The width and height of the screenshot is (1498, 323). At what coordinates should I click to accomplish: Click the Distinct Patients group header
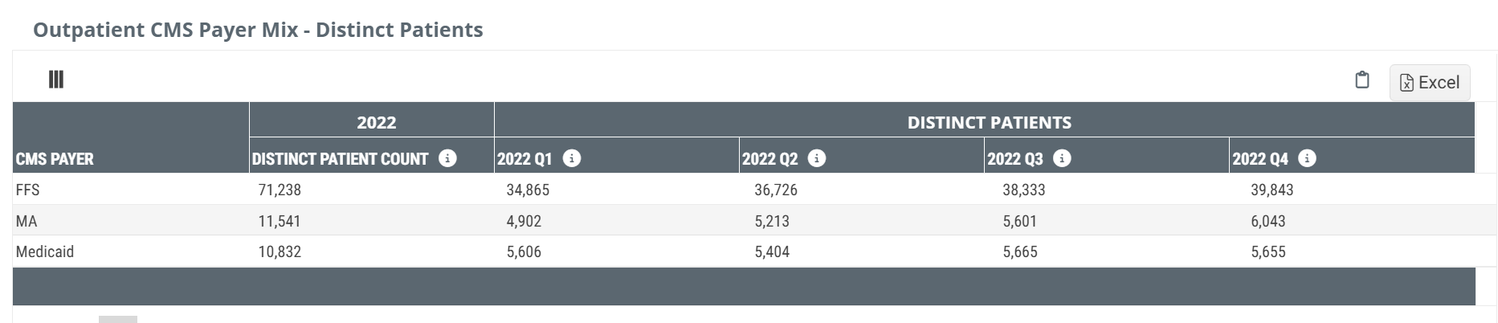989,122
